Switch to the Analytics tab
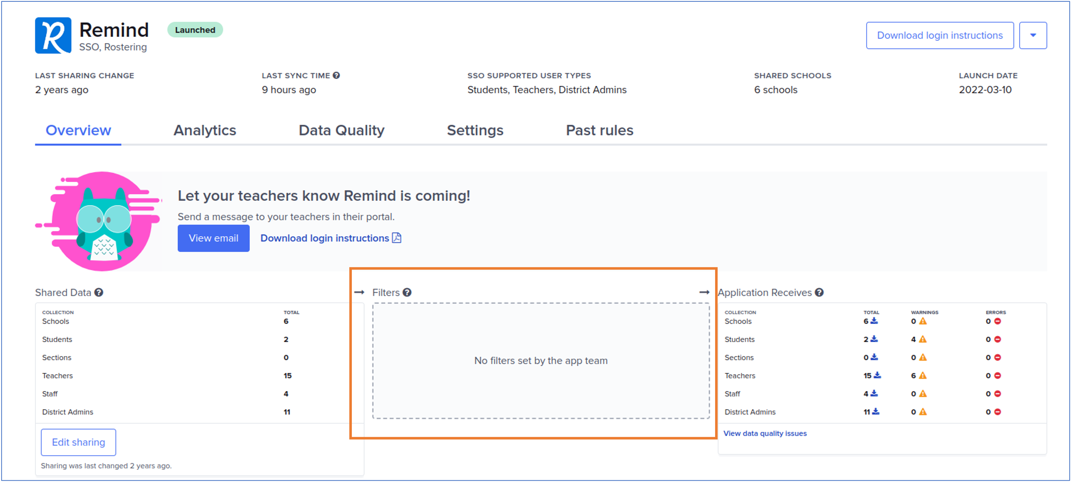1071x482 pixels. pyautogui.click(x=205, y=131)
